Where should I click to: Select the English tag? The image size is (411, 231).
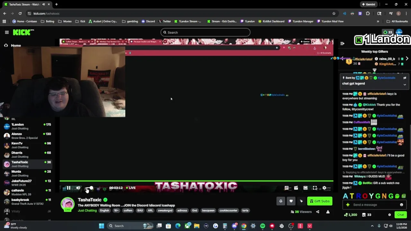pyautogui.click(x=104, y=210)
